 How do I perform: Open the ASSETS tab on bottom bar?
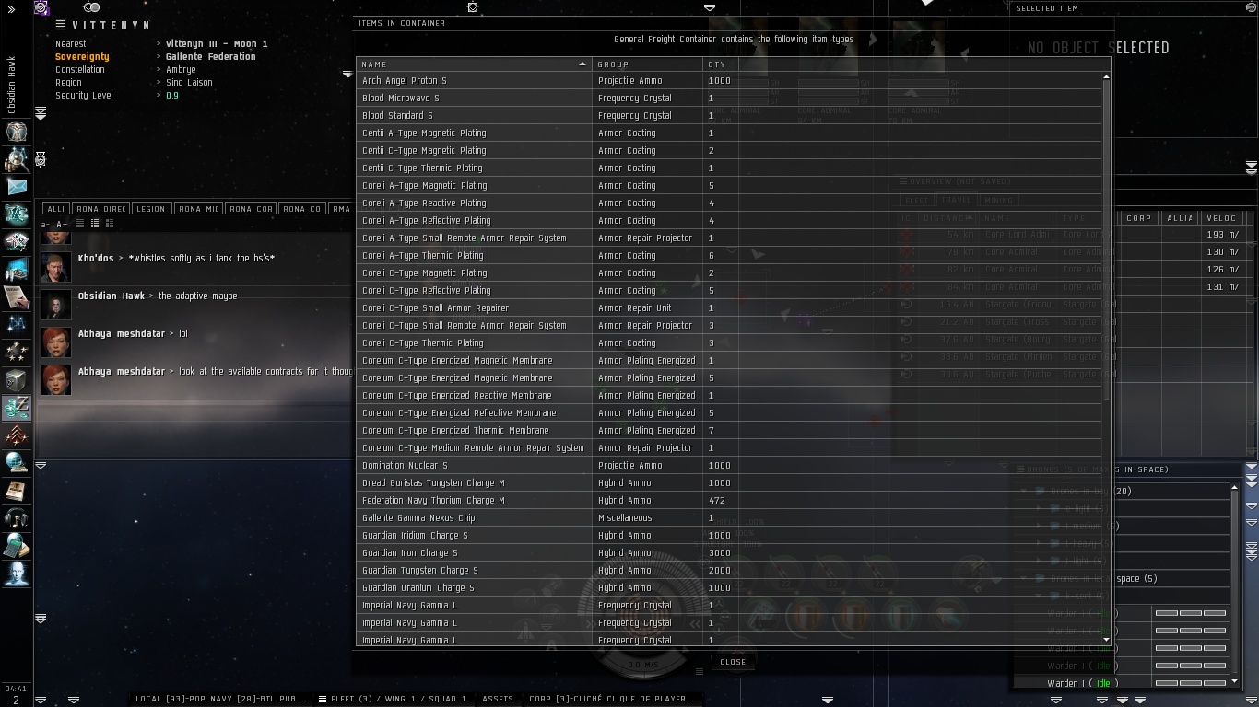point(498,699)
